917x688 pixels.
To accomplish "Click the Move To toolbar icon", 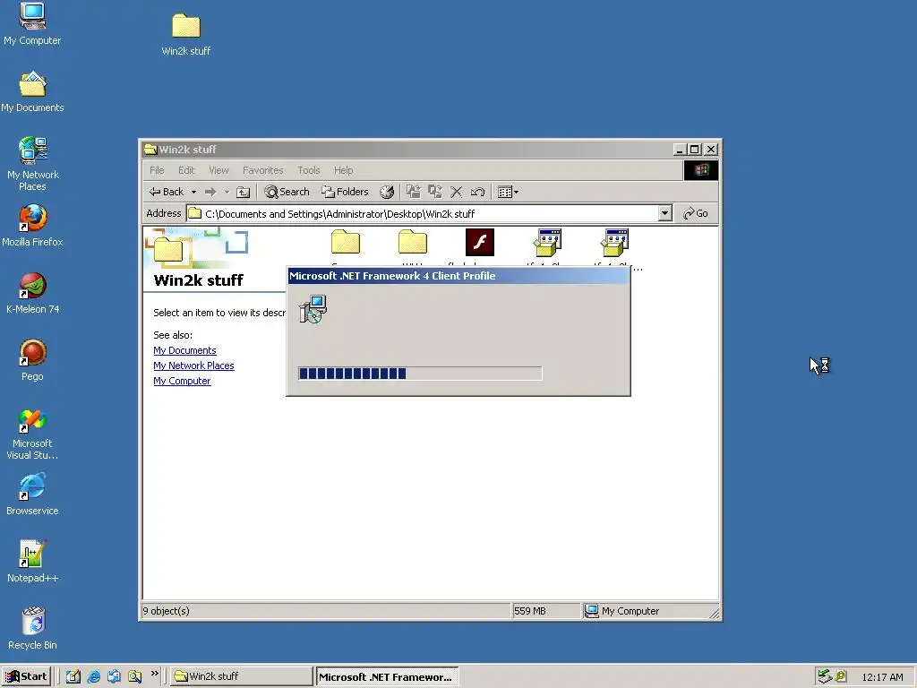I will coord(414,192).
